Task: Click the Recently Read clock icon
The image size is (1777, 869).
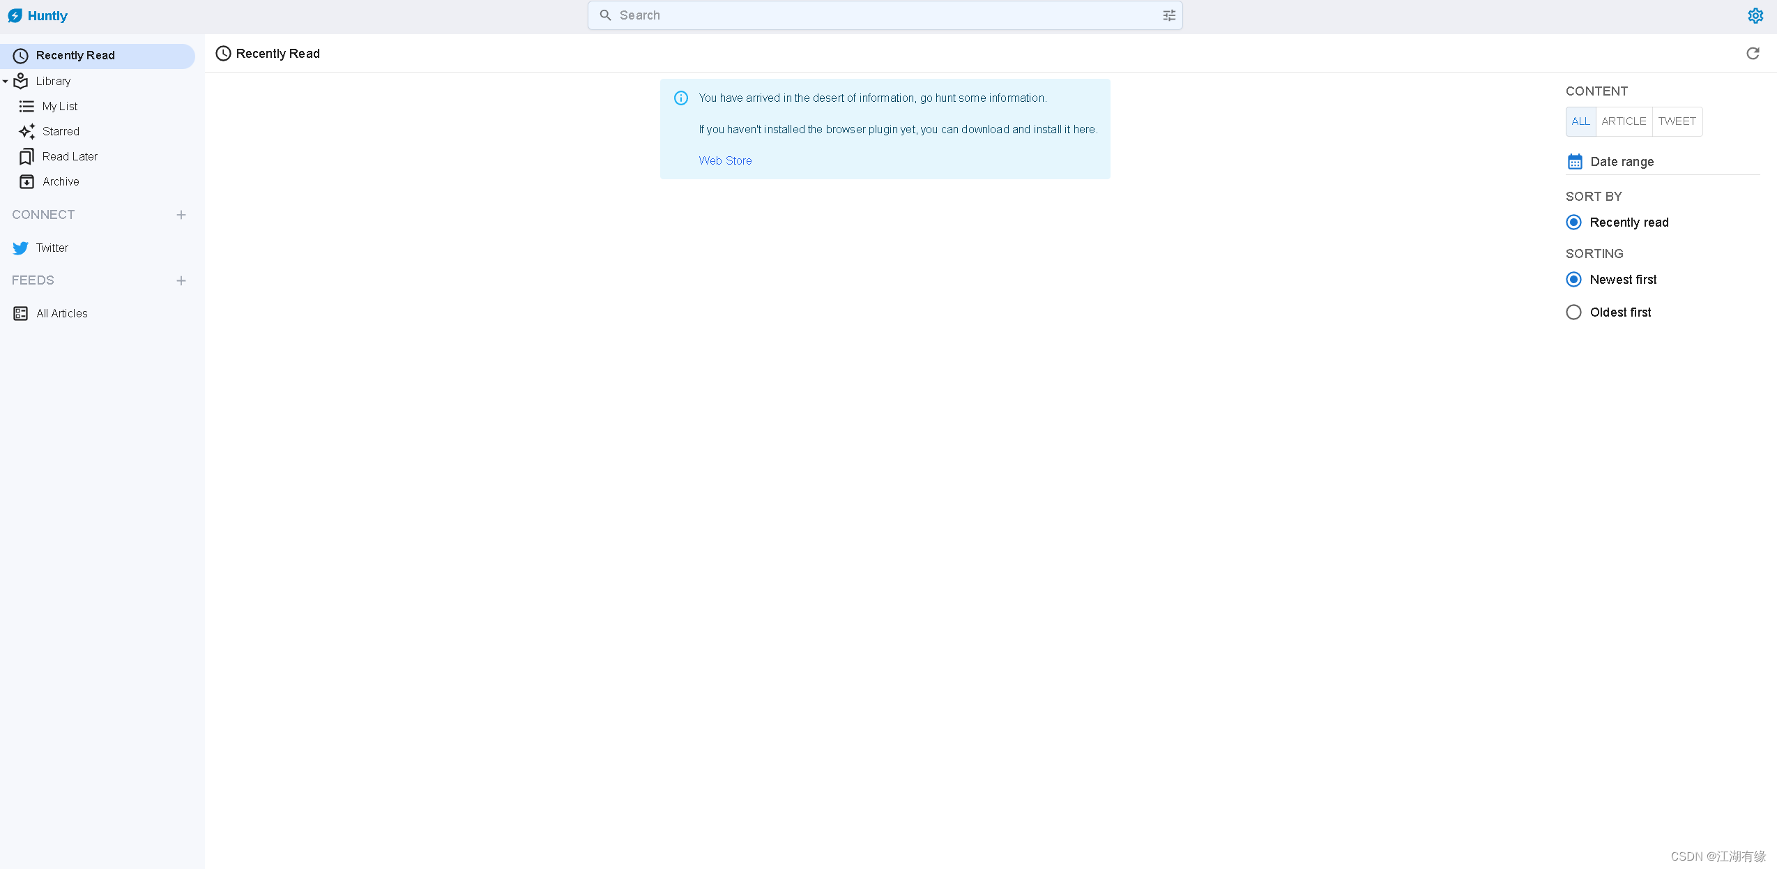Action: click(22, 56)
